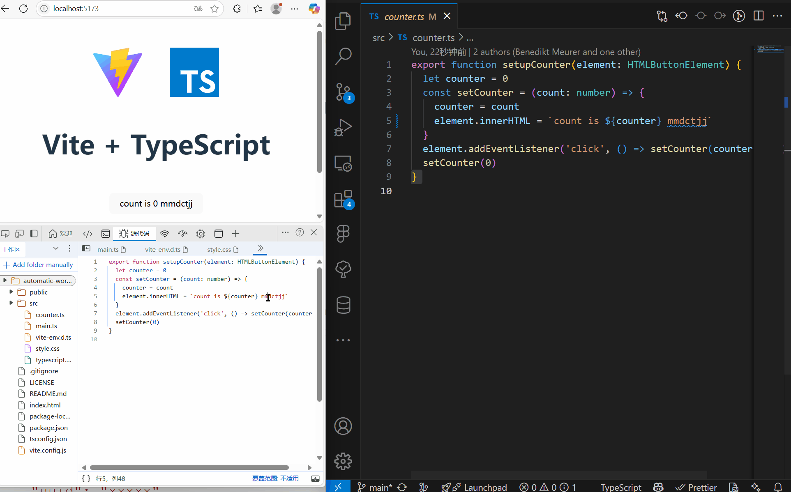Open the DevTools Memory panel icon
This screenshot has height=492, width=791.
(201, 234)
